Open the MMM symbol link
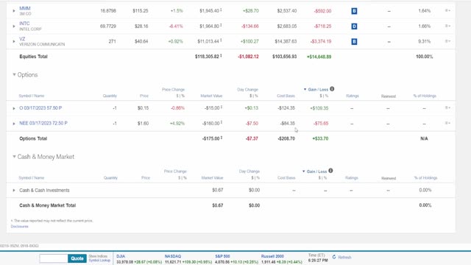This screenshot has width=471, height=265. coord(24,8)
